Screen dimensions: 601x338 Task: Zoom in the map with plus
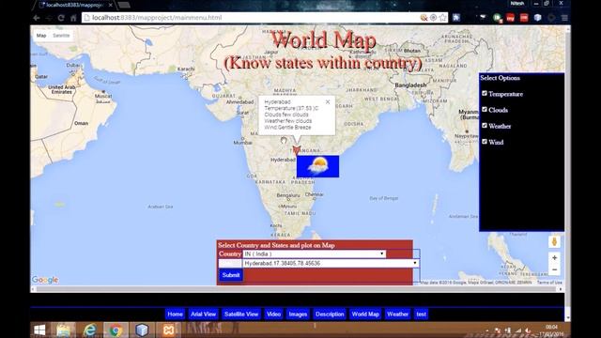(x=554, y=258)
